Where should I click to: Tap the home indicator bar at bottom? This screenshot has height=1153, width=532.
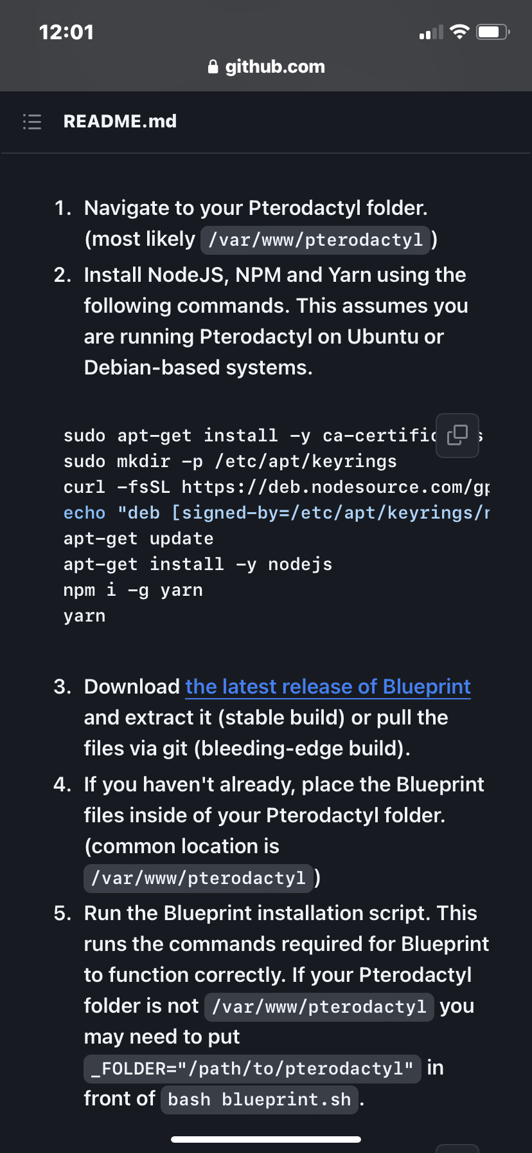point(266,1139)
